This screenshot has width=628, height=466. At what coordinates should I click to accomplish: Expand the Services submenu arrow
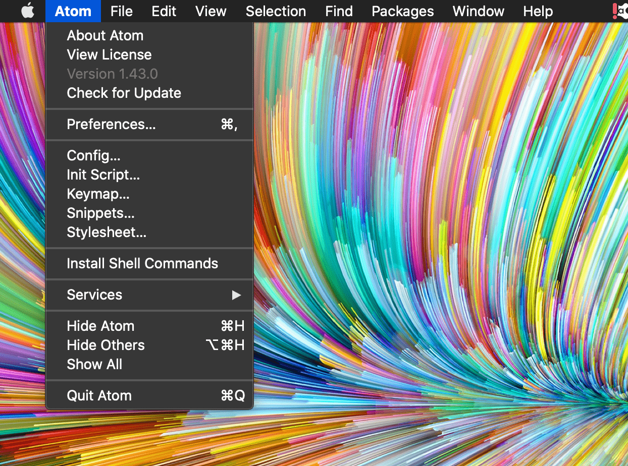click(236, 295)
